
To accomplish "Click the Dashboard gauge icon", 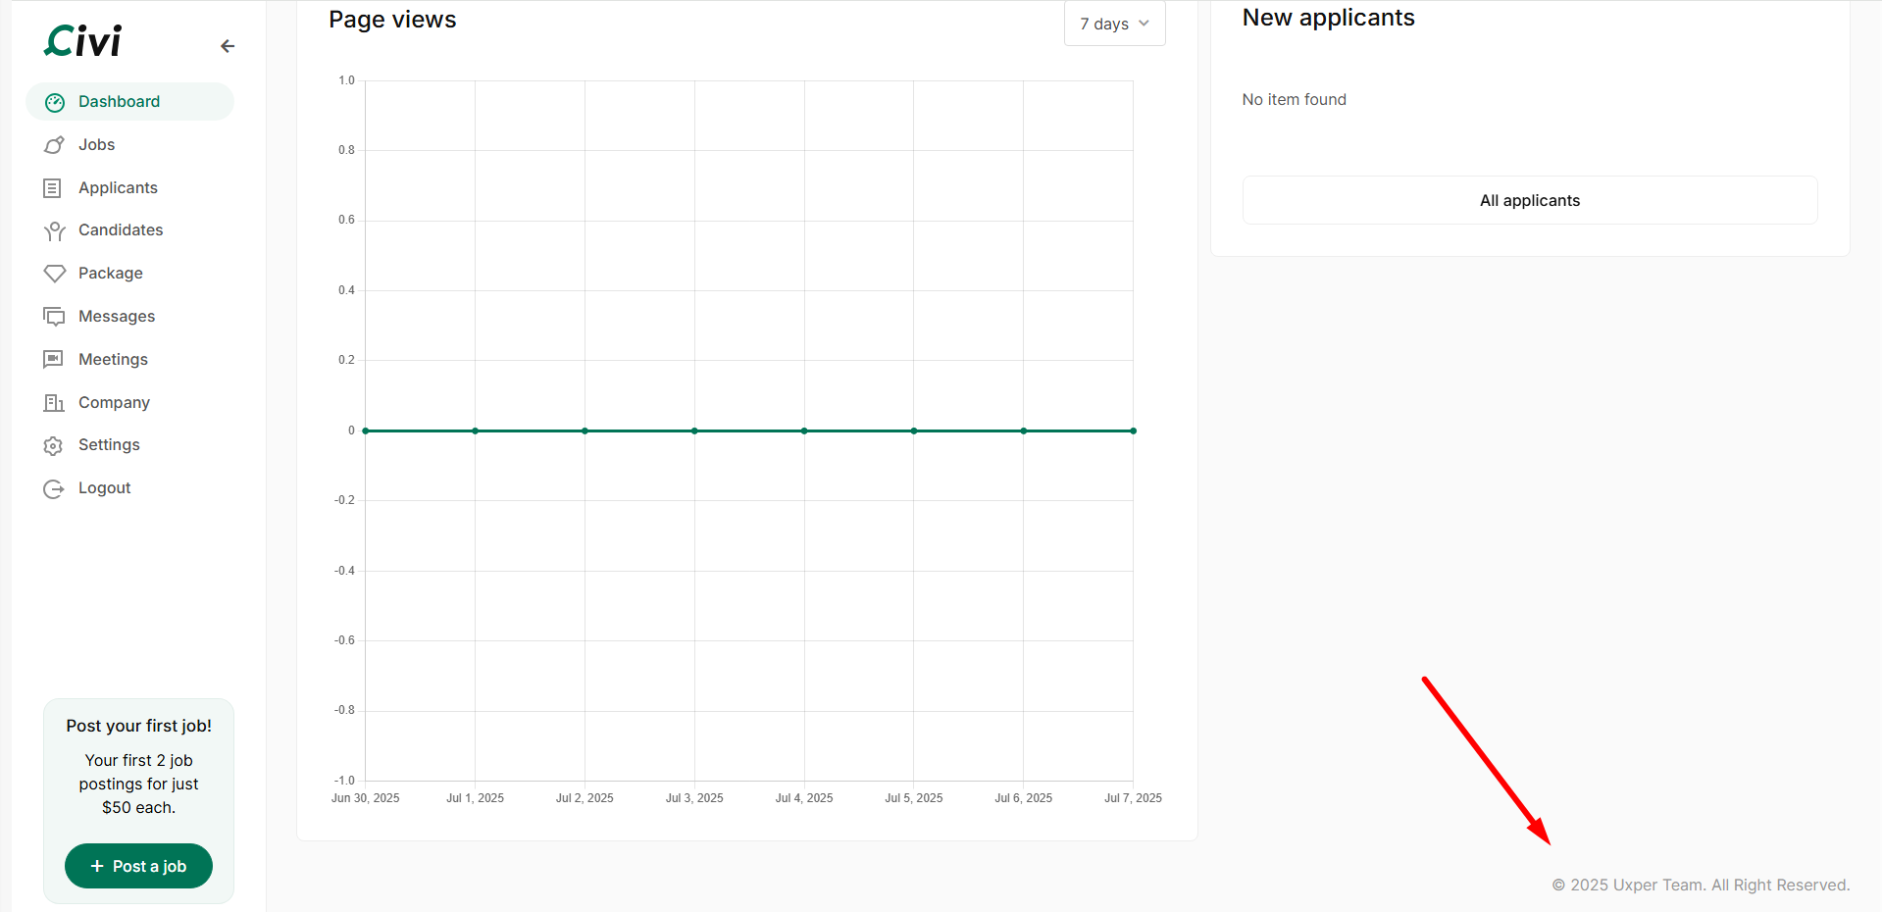I will 55,102.
